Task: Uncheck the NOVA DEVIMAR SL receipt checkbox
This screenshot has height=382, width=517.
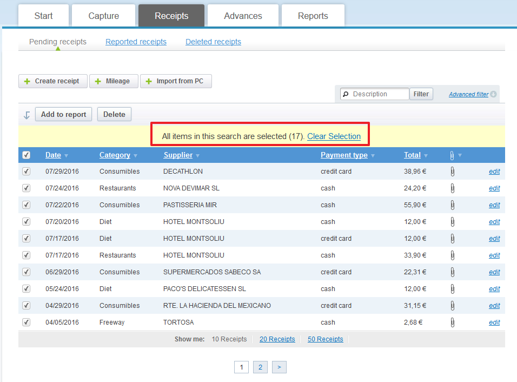Action: point(26,188)
